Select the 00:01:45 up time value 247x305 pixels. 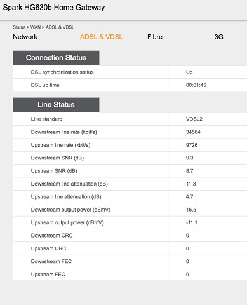196,85
